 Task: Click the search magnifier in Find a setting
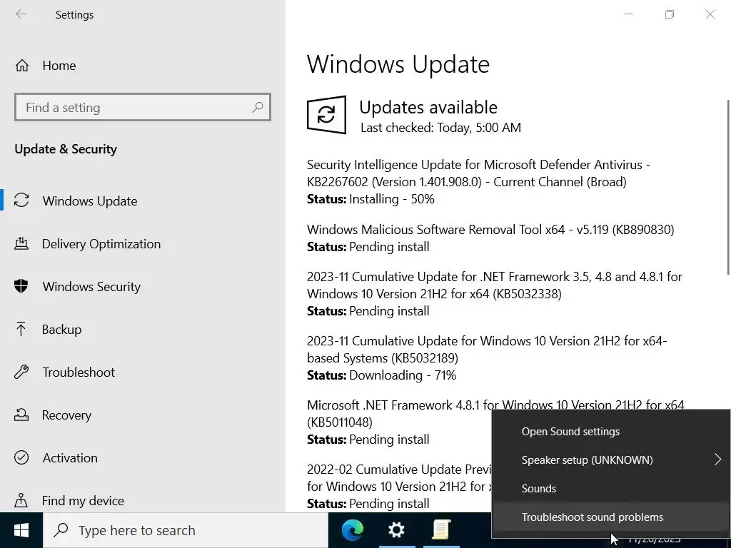pos(257,108)
